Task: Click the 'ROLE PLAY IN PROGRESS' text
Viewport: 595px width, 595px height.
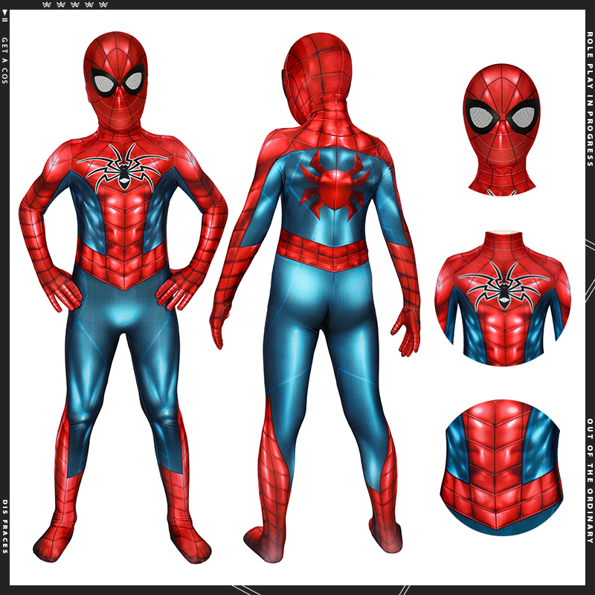Action: [590, 99]
